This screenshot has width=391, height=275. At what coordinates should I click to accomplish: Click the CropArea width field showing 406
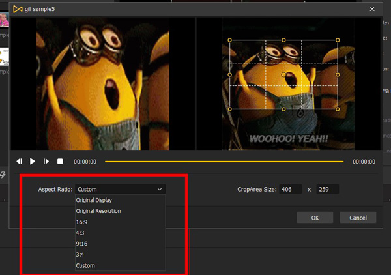290,189
